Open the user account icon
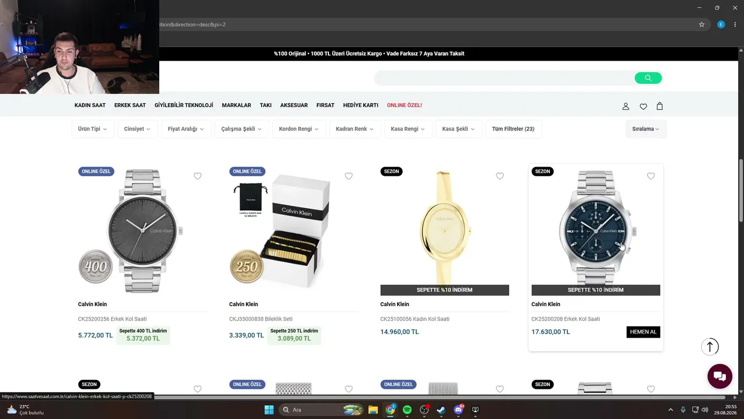Image resolution: width=744 pixels, height=419 pixels. click(x=626, y=106)
